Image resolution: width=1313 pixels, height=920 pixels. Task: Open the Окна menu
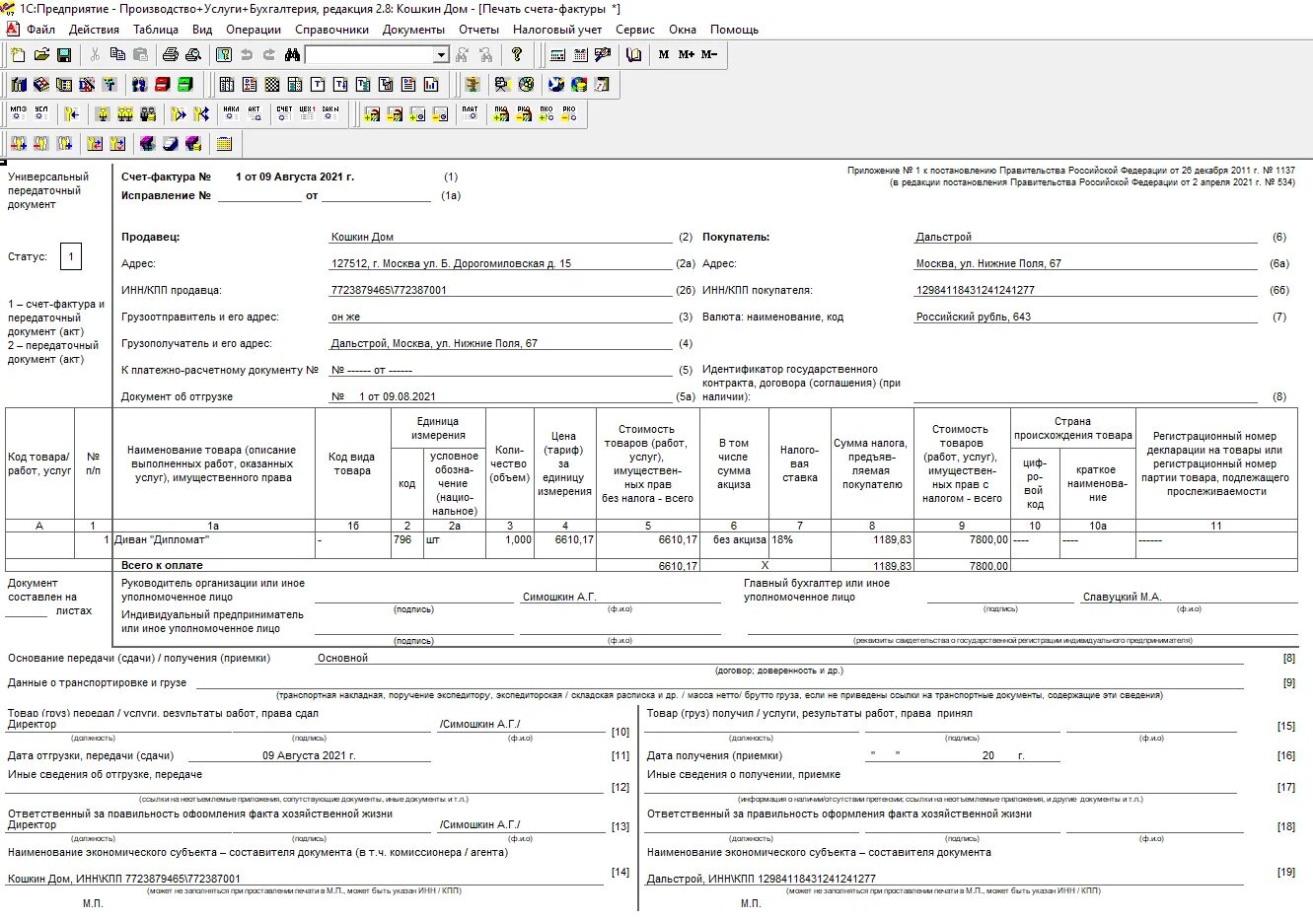click(683, 30)
